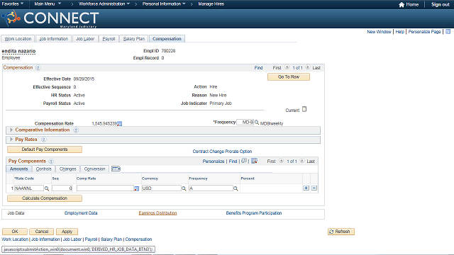Look up Pay Components Frequency field

tap(236, 188)
